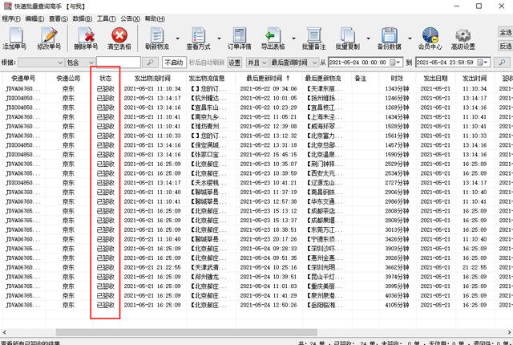Click the 刷新物流 icon
This screenshot has height=345, width=513.
point(157,39)
